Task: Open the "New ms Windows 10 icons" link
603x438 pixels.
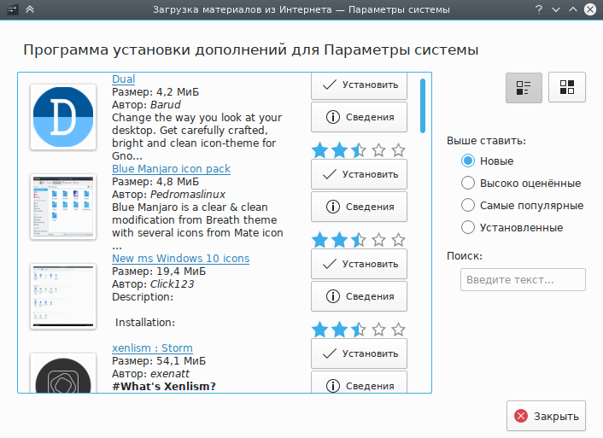Action: point(180,258)
